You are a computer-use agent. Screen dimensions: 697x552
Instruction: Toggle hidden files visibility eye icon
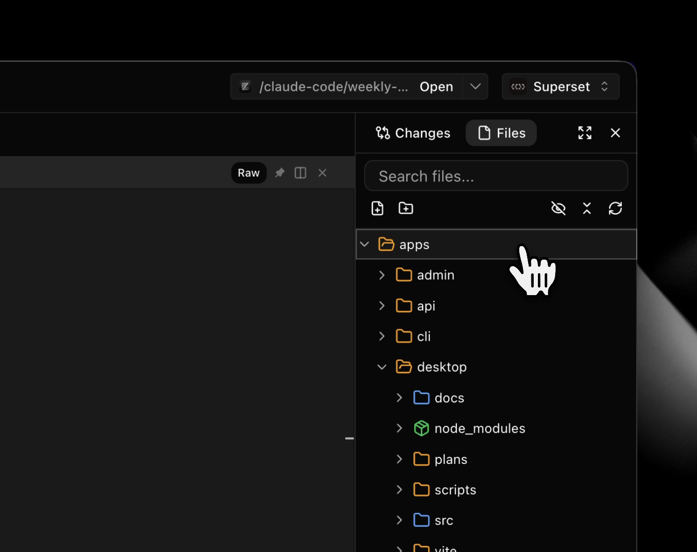pyautogui.click(x=558, y=208)
